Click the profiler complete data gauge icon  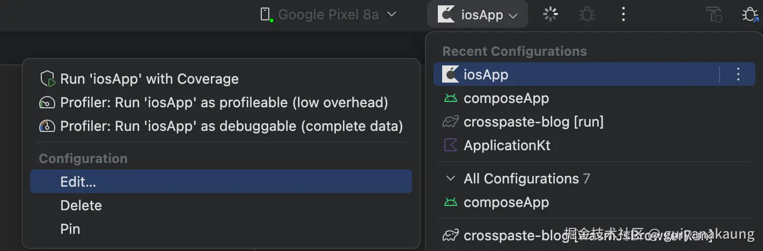pyautogui.click(x=48, y=126)
